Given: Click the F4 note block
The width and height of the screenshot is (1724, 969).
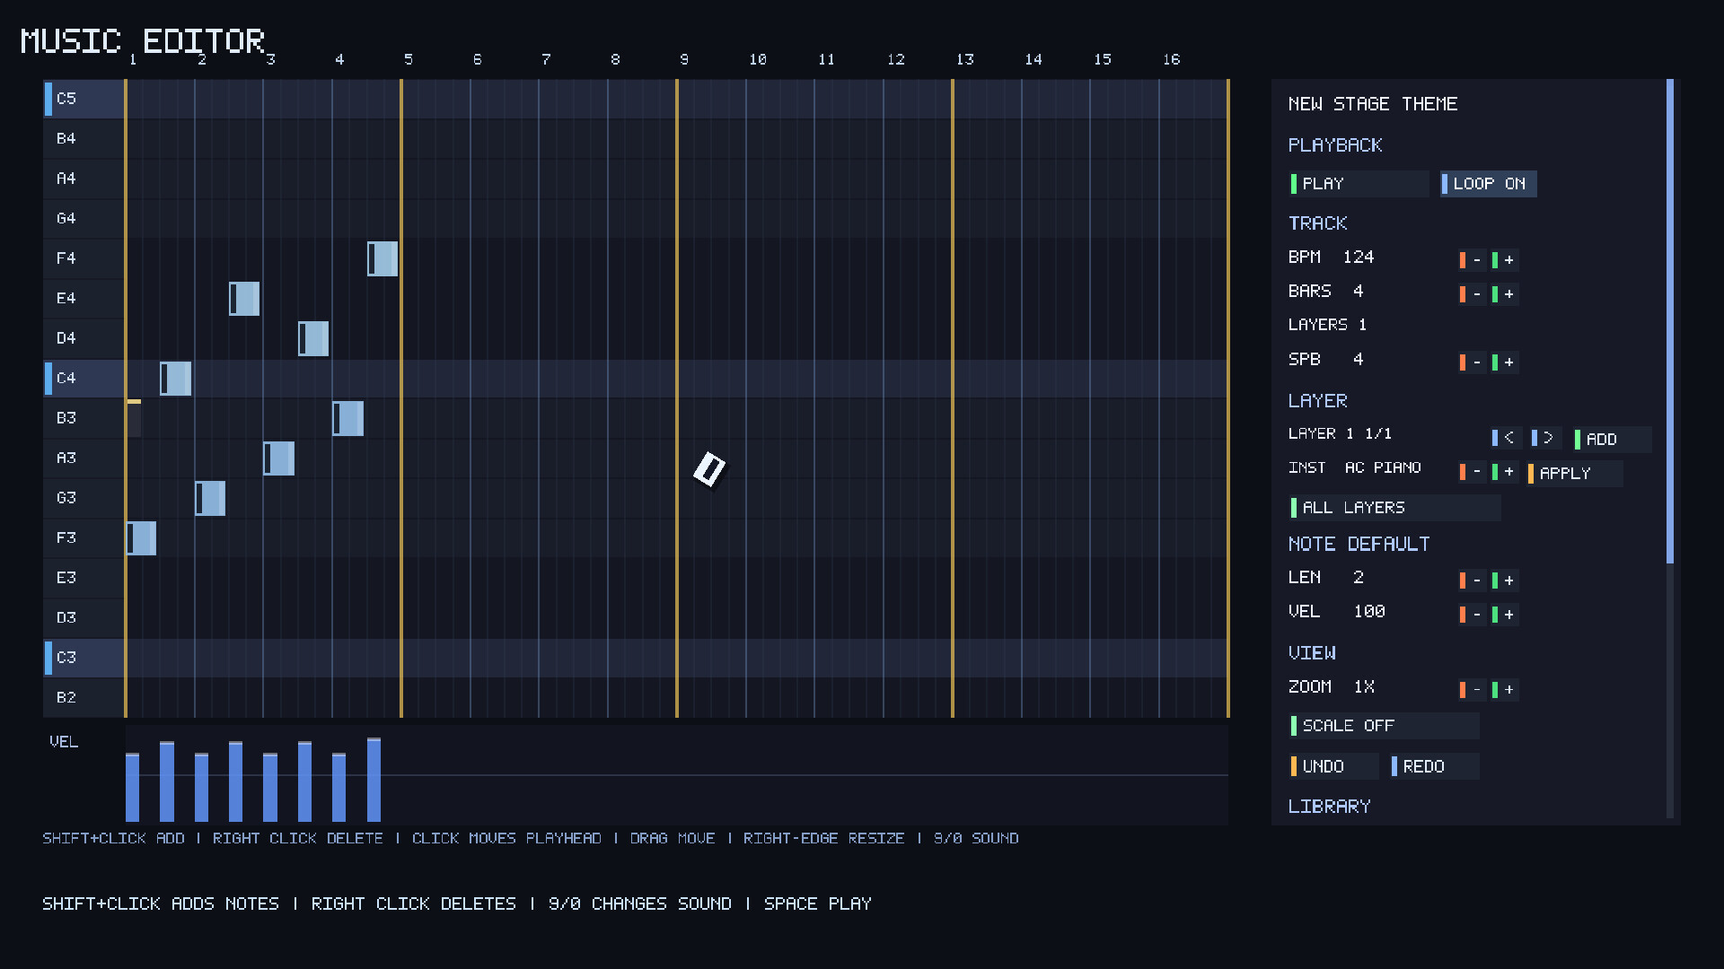Looking at the screenshot, I should click(383, 259).
